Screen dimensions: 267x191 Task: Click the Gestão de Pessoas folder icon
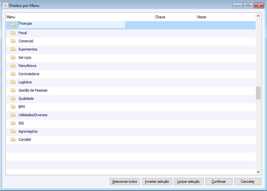coord(13,90)
